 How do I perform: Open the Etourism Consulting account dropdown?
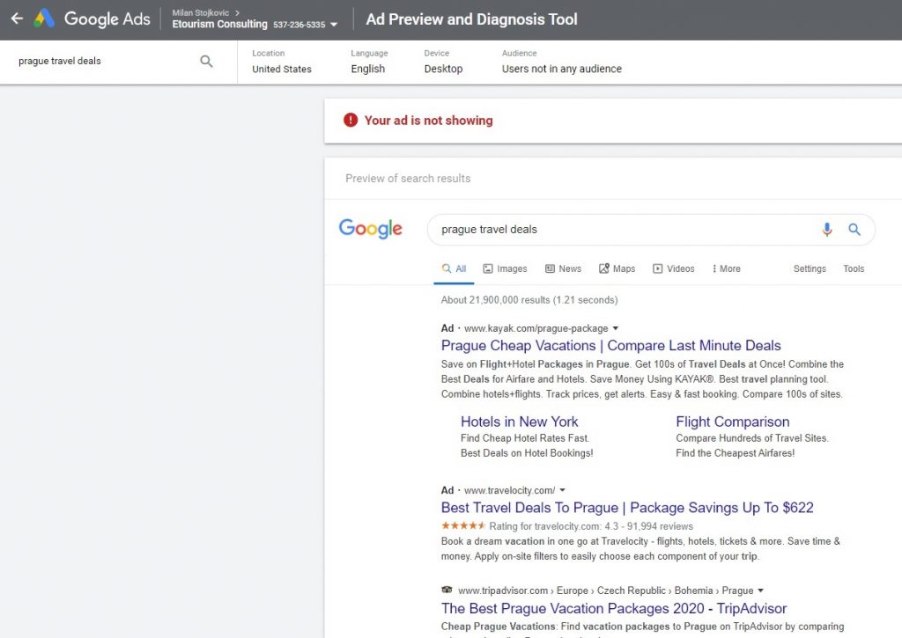tap(334, 25)
